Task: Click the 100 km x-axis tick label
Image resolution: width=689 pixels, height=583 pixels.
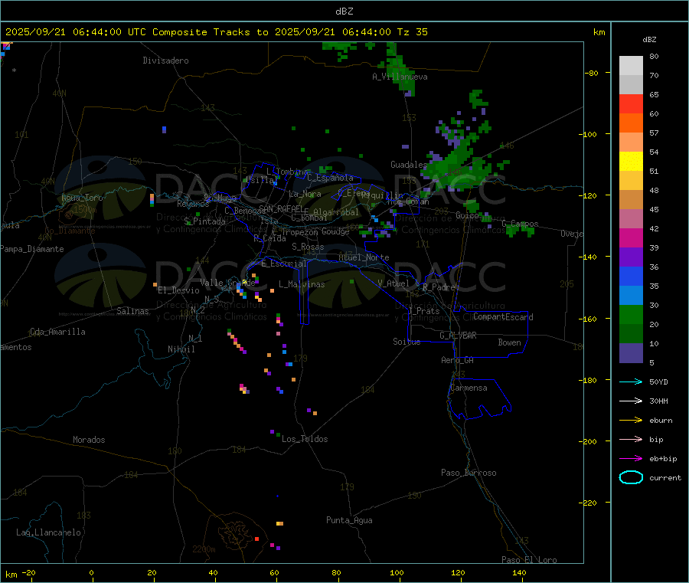Action: tap(397, 572)
